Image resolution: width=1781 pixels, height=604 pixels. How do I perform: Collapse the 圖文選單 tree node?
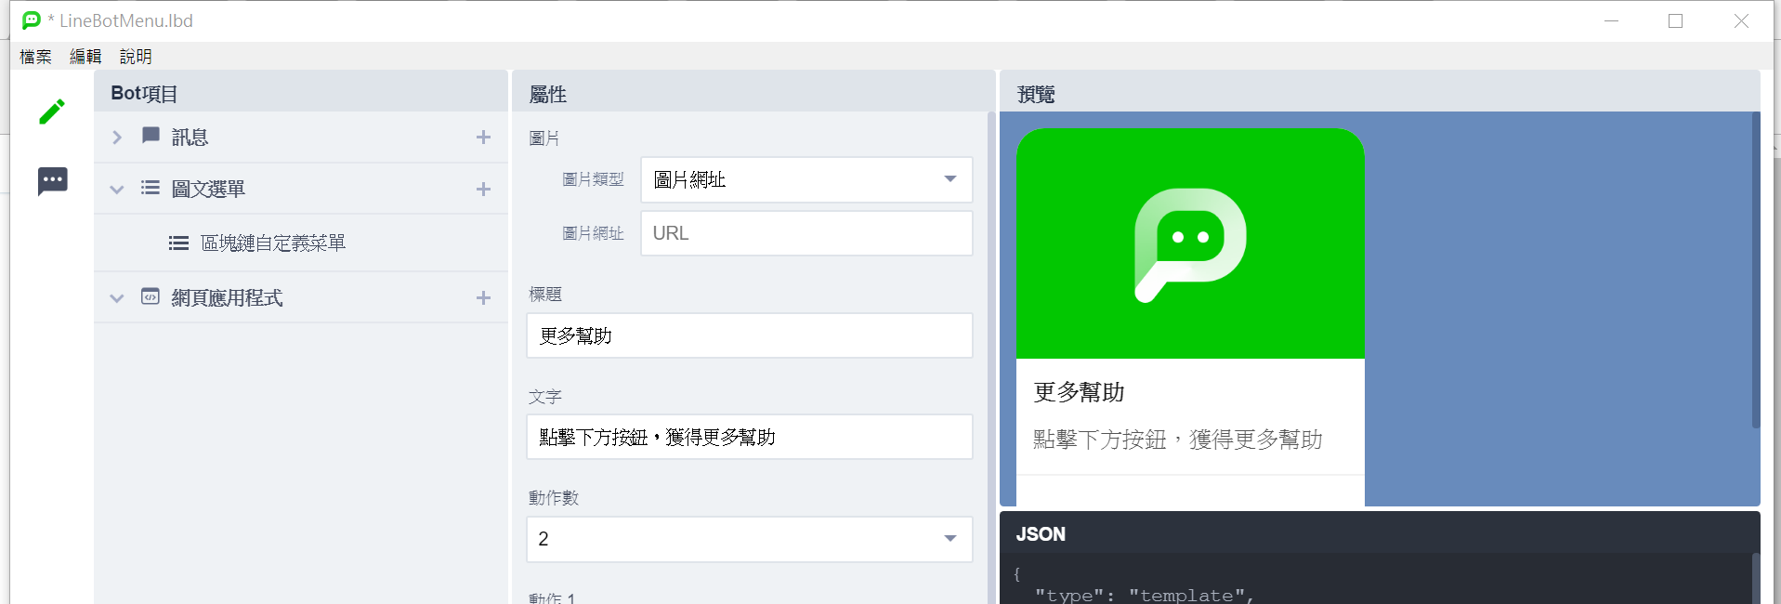(117, 190)
